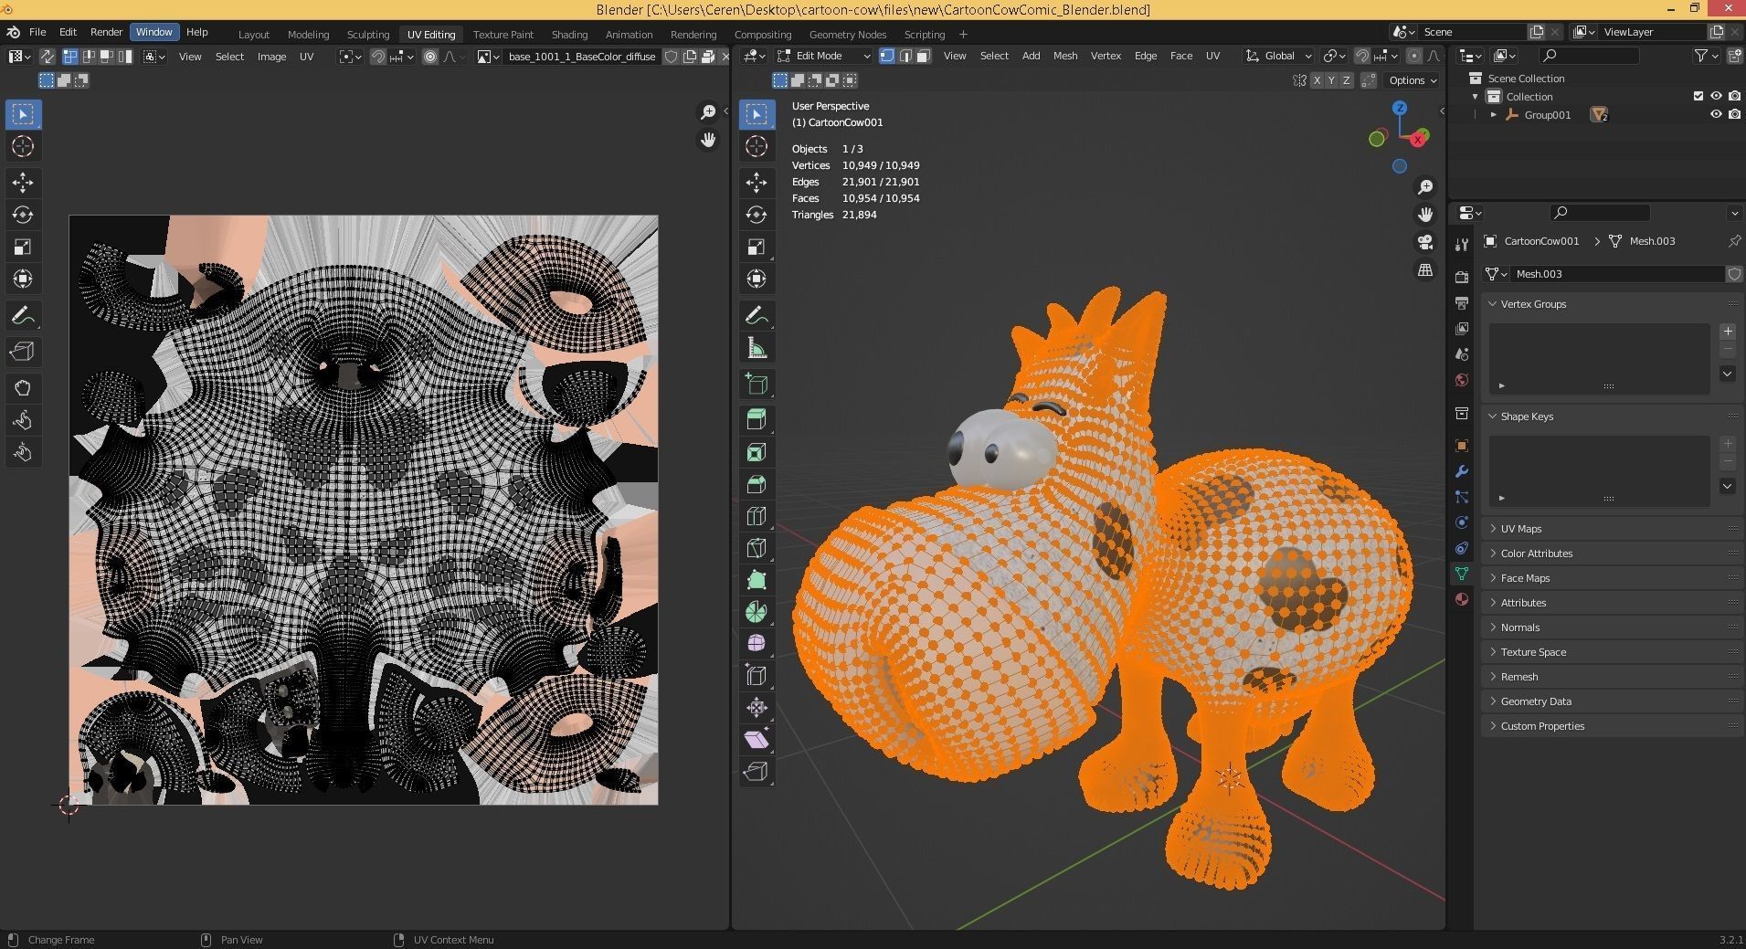Select the Rip Region tool in the UV editor

tap(23, 352)
